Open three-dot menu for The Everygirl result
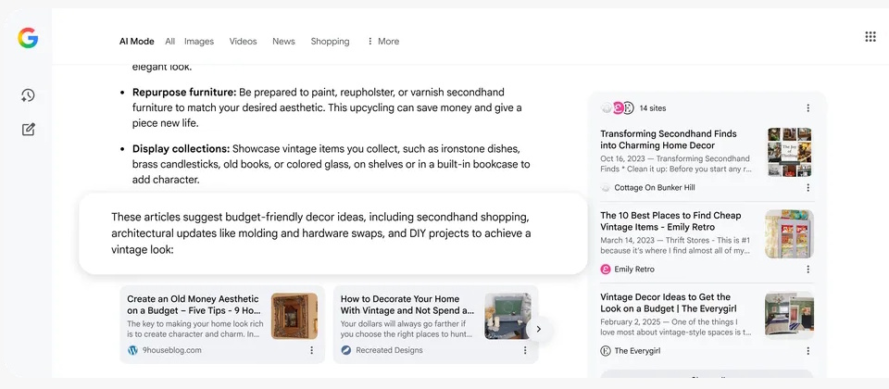 click(x=808, y=351)
